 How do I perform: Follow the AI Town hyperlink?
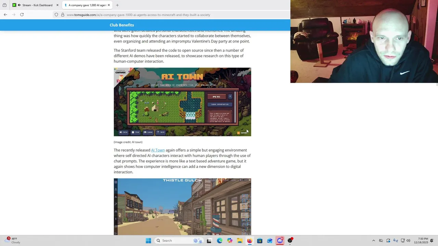(158, 150)
